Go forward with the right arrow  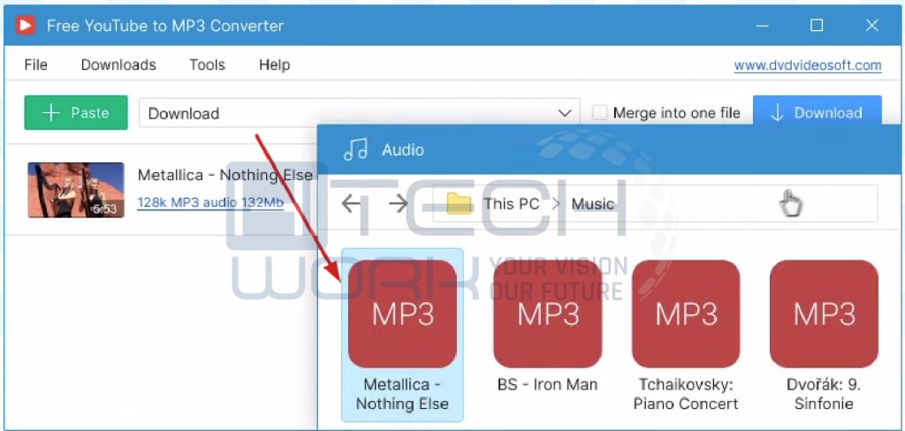pyautogui.click(x=399, y=203)
